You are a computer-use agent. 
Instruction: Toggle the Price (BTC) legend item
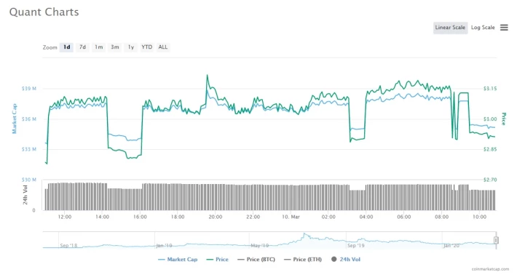[x=256, y=260]
